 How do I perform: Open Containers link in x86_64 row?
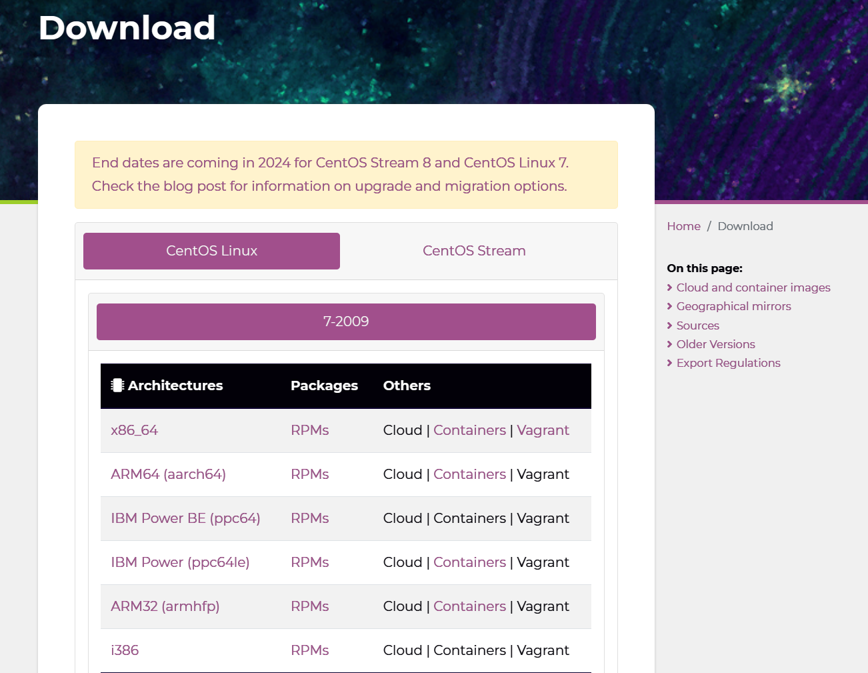point(469,430)
